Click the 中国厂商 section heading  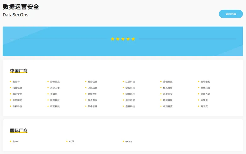[19, 71]
